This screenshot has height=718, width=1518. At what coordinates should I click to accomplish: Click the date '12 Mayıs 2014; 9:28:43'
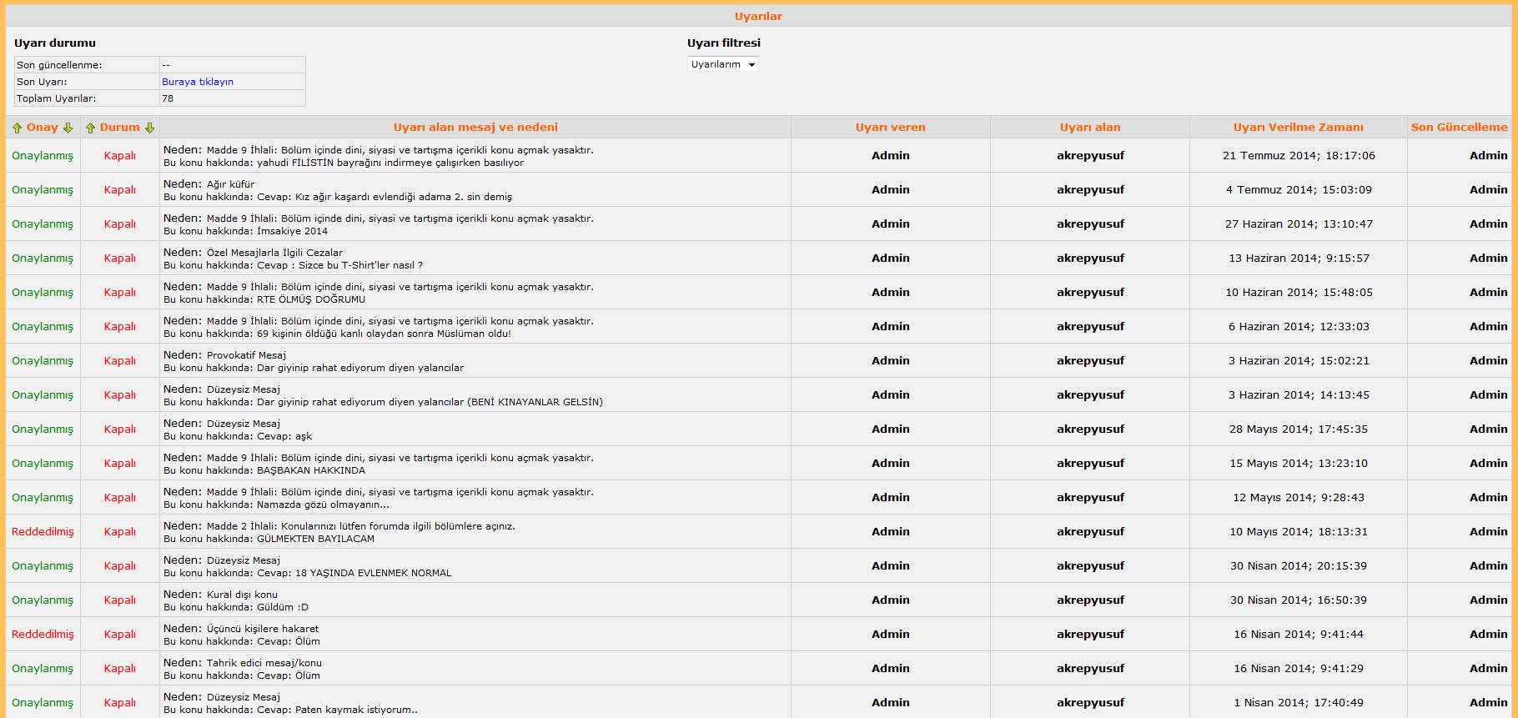(1299, 498)
